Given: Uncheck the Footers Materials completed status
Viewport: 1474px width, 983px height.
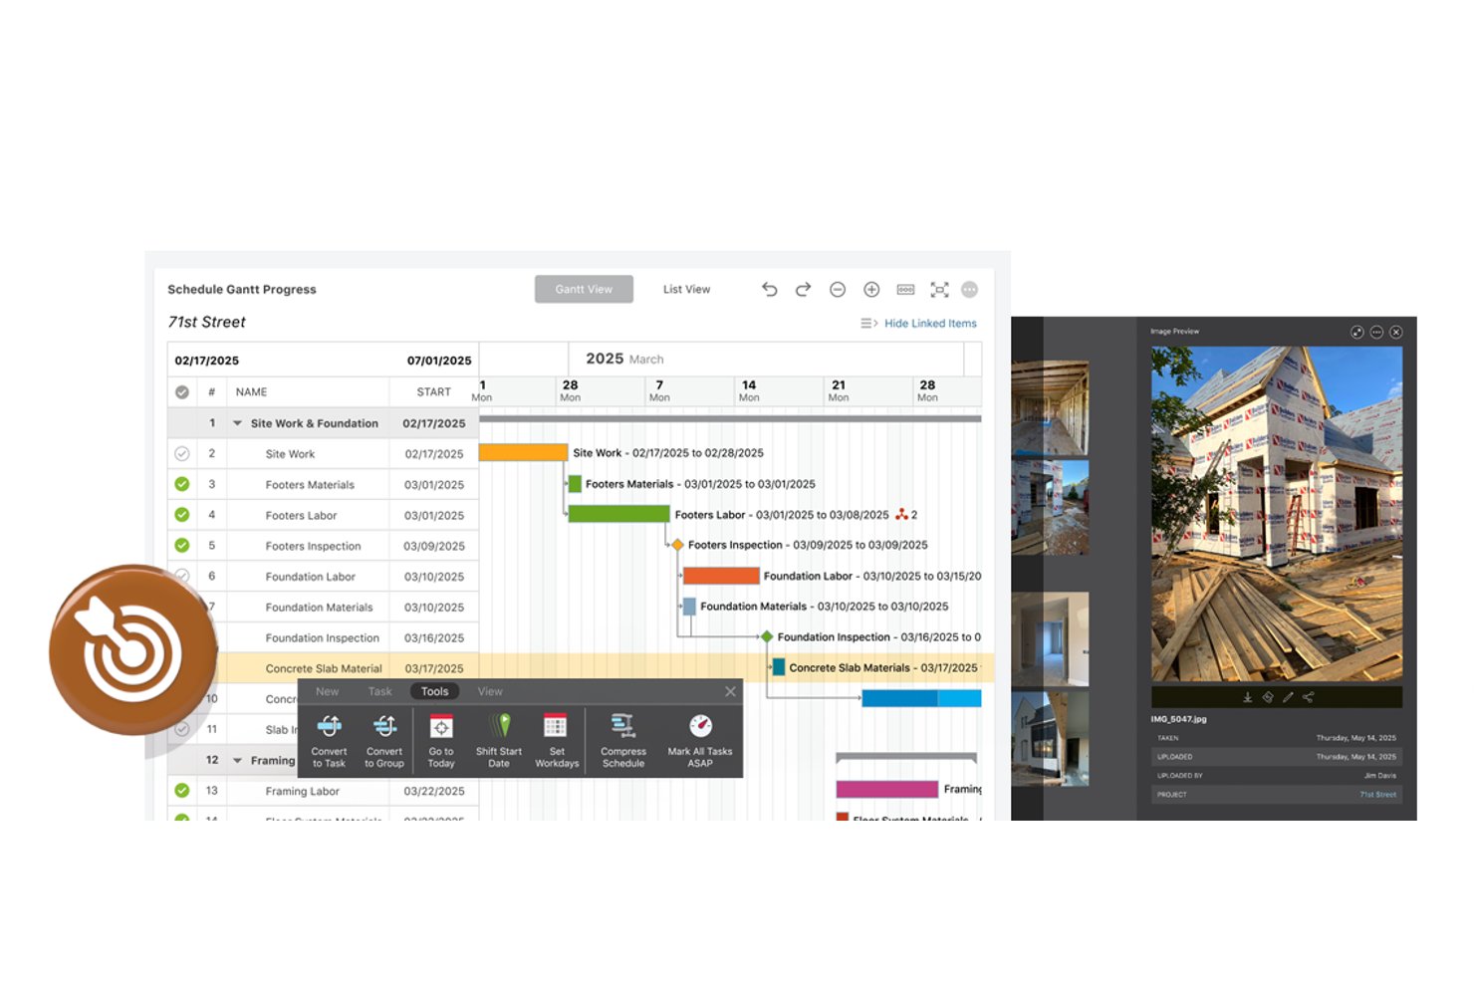Looking at the screenshot, I should [182, 484].
